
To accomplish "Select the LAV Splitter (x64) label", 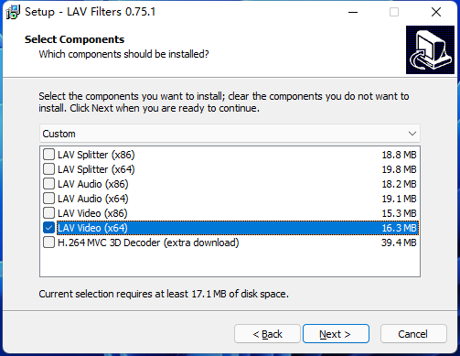I will click(96, 169).
